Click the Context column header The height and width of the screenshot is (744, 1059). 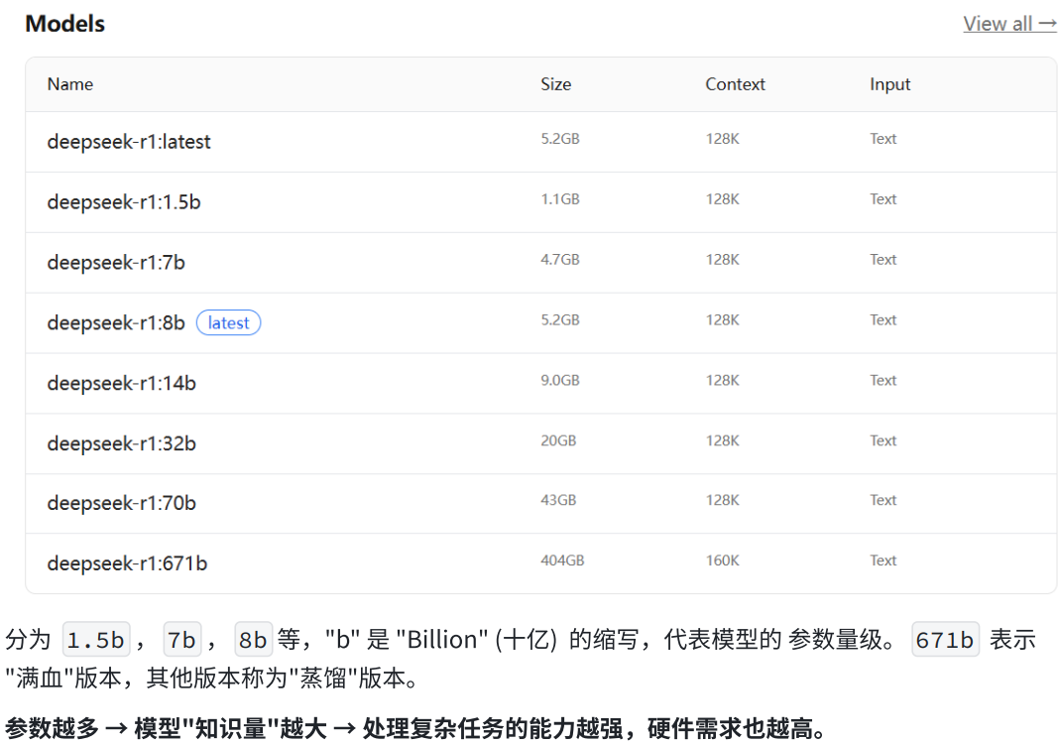(735, 84)
